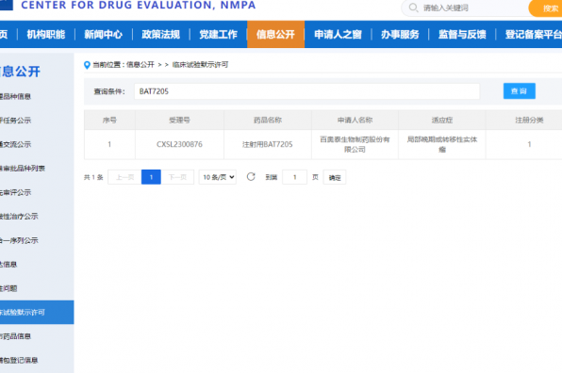Click the 局部晚期或转移性实体瘤 indication cell
The image size is (562, 373).
coord(442,144)
